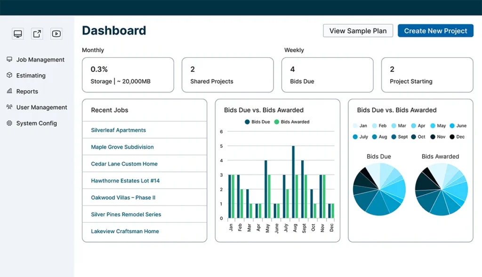
Task: Click the June legend swatch in pie chart
Action: click(x=452, y=126)
